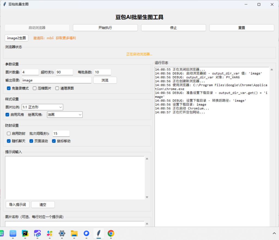Click the 批次间隔(秒) input field
279x240 pixels.
(61, 133)
